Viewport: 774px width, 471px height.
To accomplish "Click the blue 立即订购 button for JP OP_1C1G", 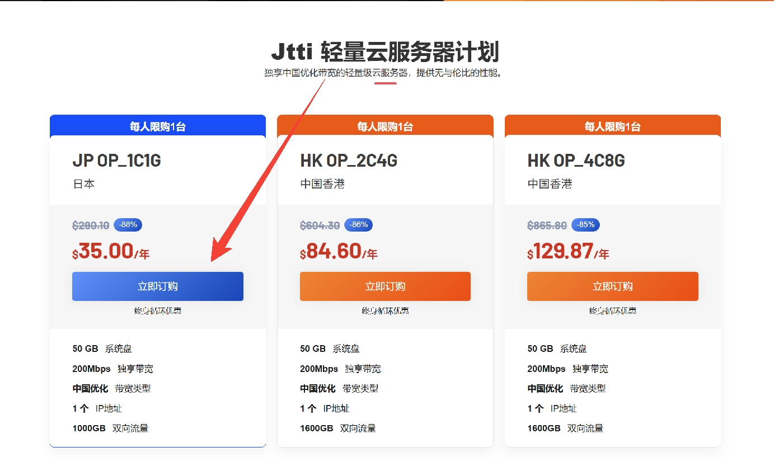I will tap(157, 286).
